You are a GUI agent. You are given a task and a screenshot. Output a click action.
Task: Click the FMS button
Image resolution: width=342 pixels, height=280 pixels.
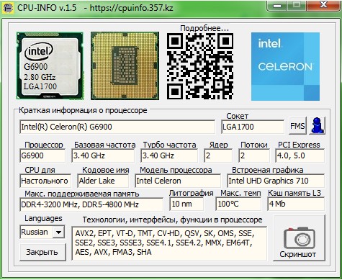pyautogui.click(x=297, y=125)
